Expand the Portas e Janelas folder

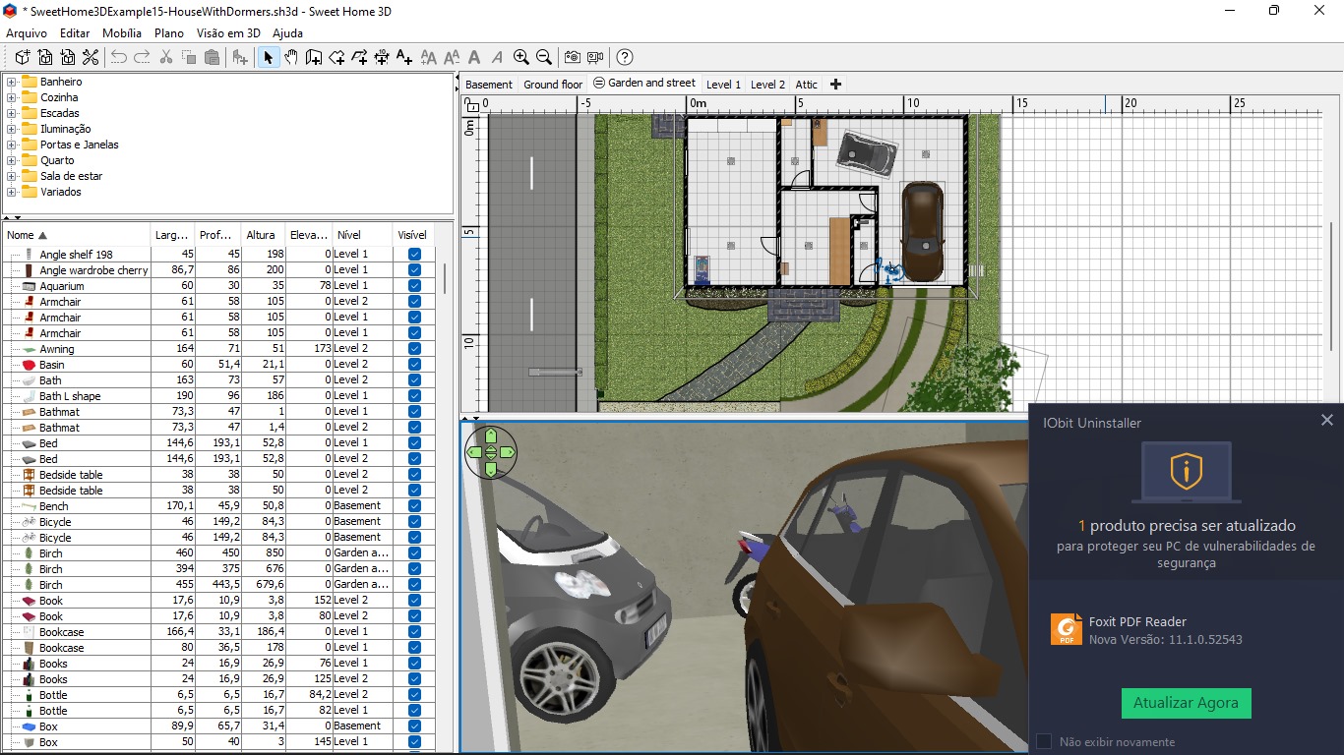(12, 145)
